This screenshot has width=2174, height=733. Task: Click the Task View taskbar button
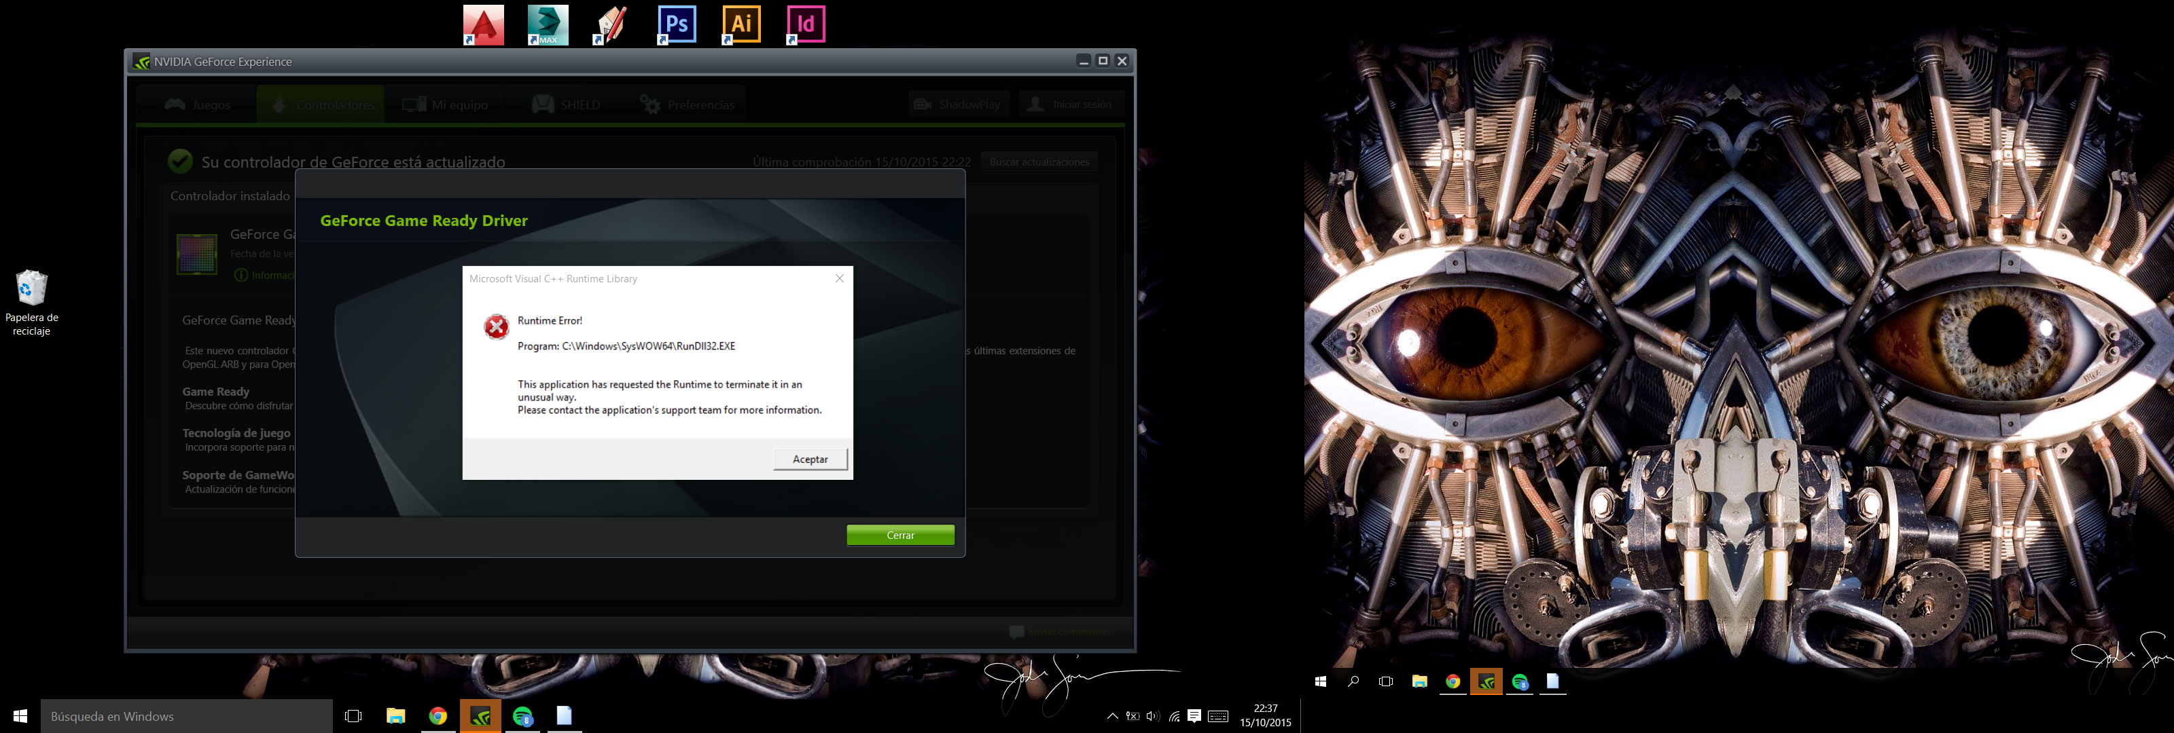353,717
